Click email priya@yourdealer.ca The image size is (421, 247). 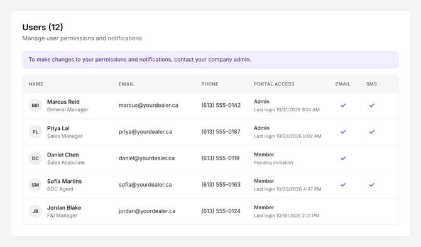pos(145,132)
